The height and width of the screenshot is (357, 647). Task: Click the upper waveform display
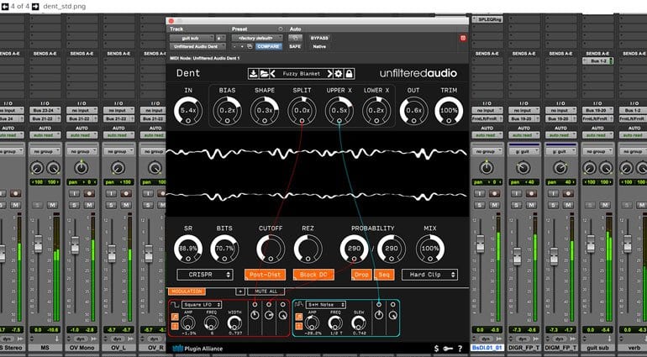pos(317,153)
